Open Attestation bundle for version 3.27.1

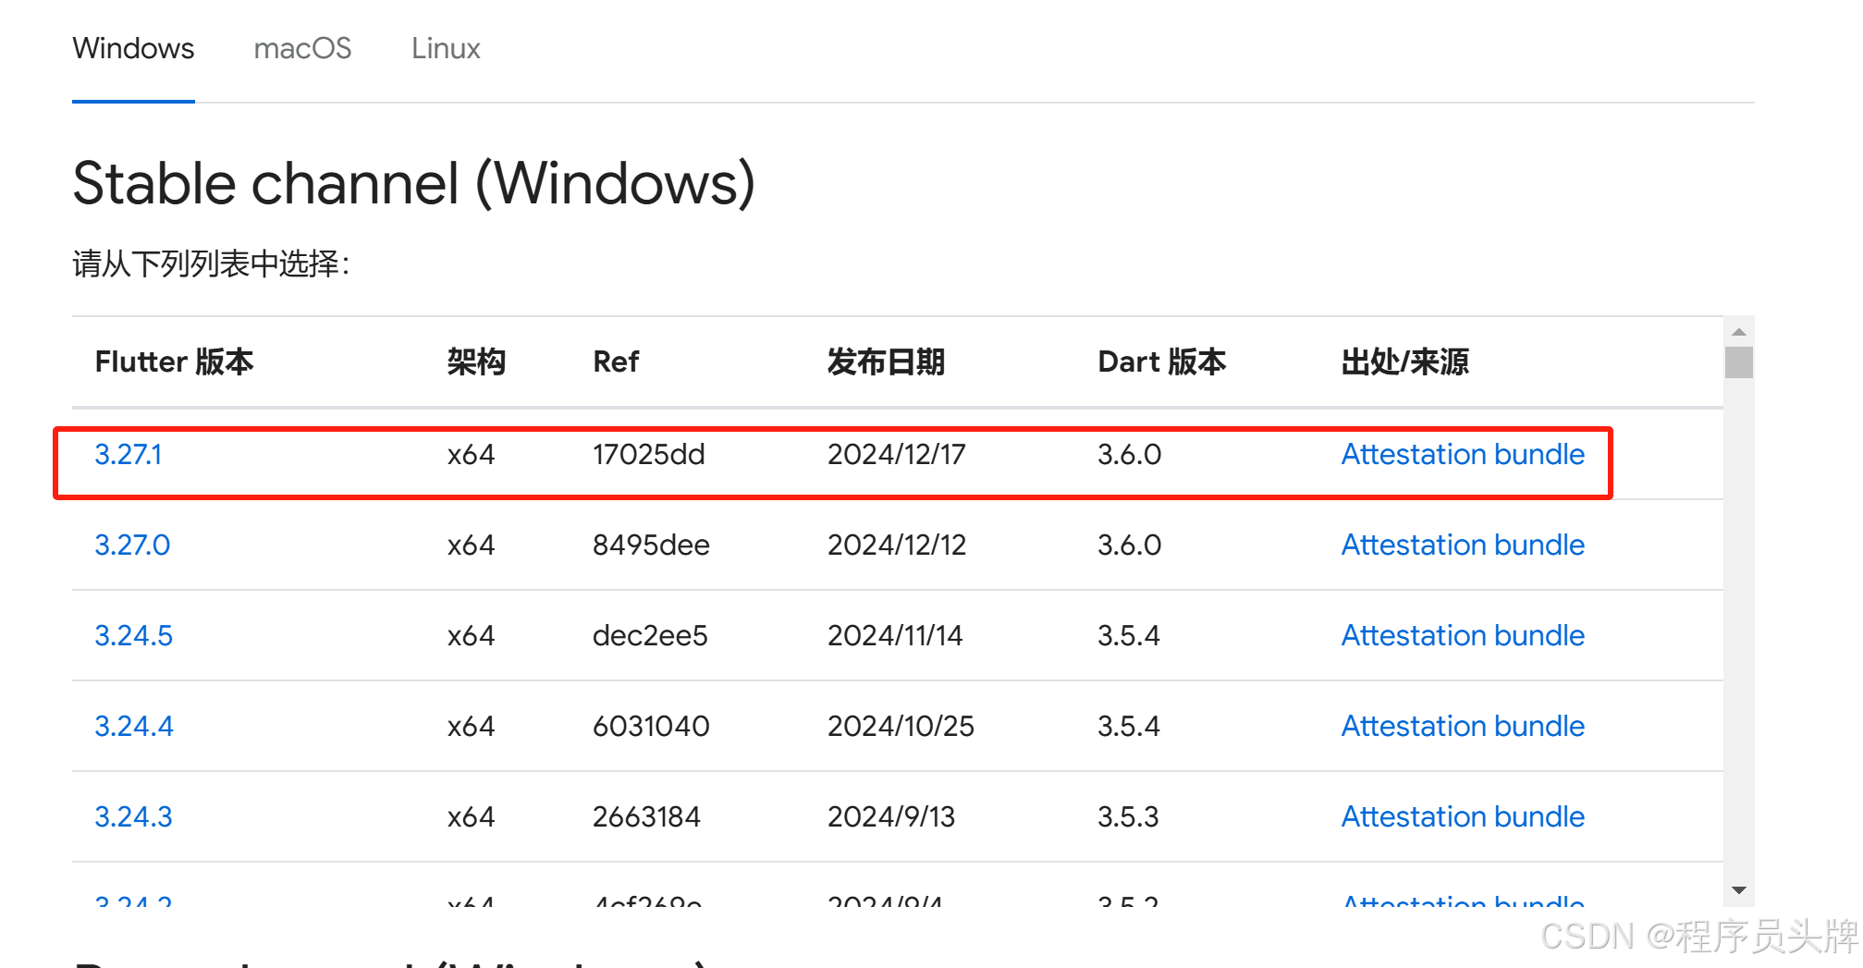(1463, 454)
